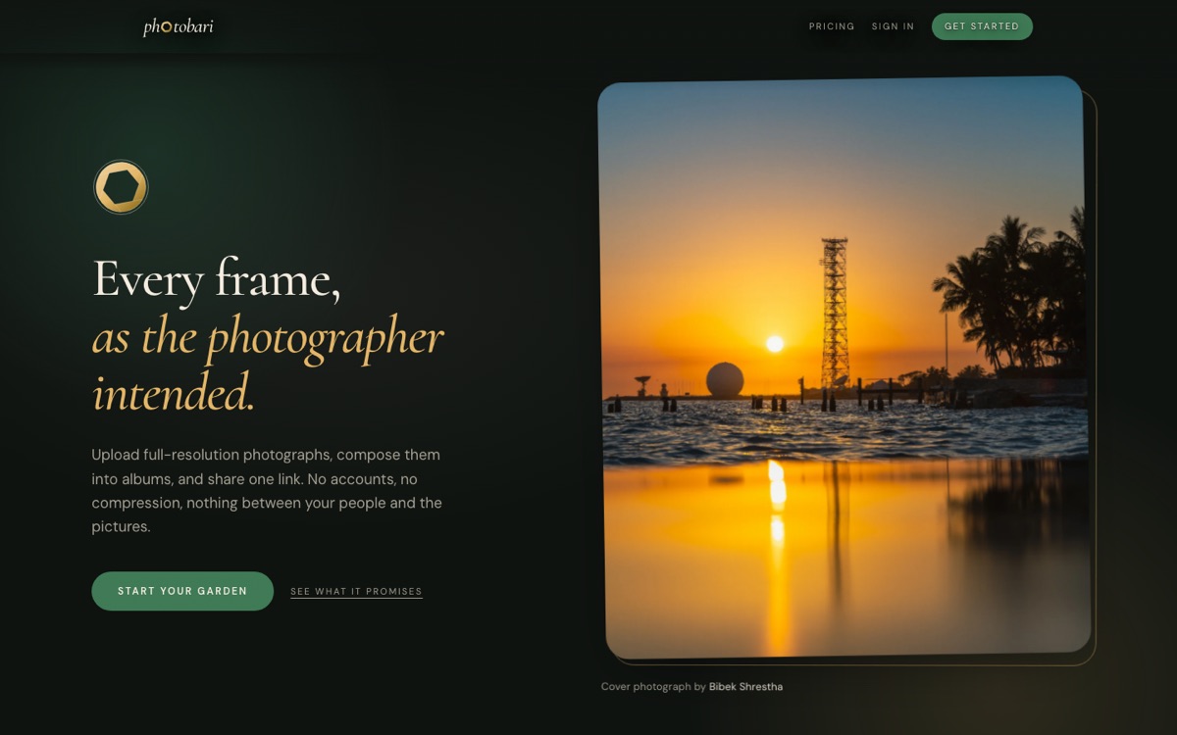The width and height of the screenshot is (1177, 735).
Task: Click the Start Your Garden button
Action: [182, 591]
